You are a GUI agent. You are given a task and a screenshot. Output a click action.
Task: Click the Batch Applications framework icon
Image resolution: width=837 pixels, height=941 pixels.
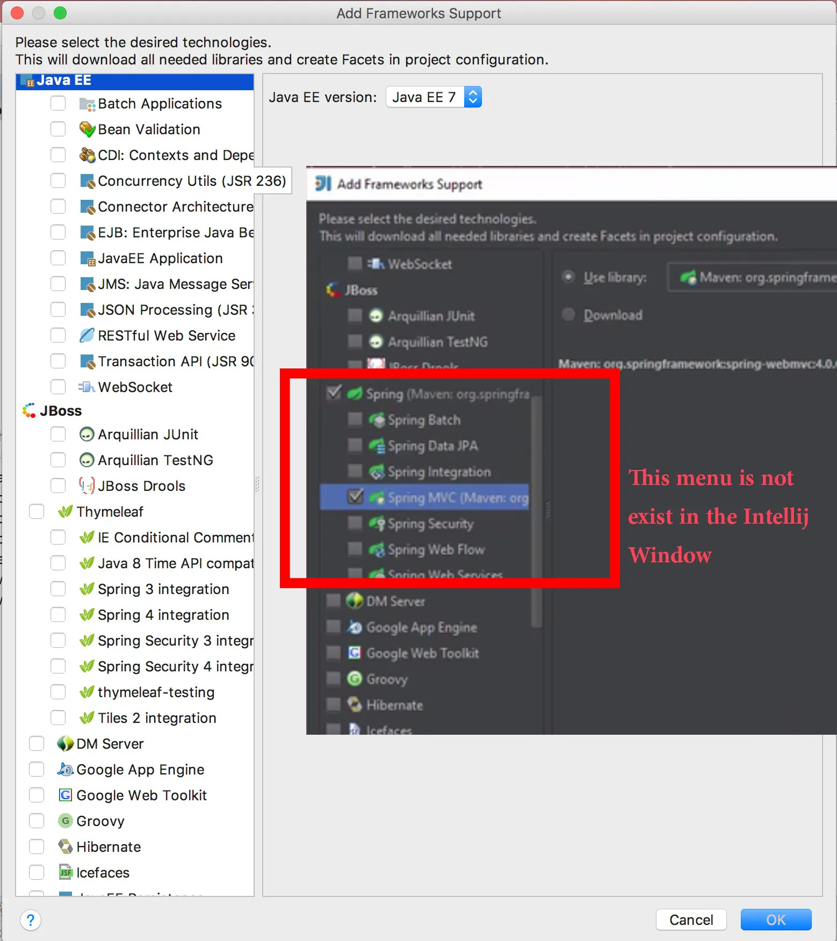click(x=87, y=104)
